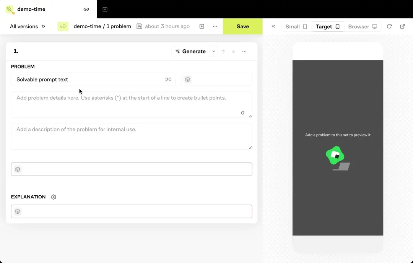413x263 pixels.
Task: Click the 'about 3 hours ago' timestamp
Action: (167, 26)
